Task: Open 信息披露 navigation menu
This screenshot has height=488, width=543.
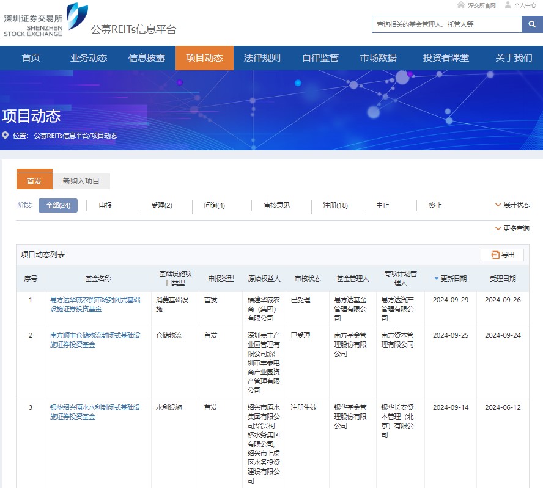Action: (x=146, y=58)
